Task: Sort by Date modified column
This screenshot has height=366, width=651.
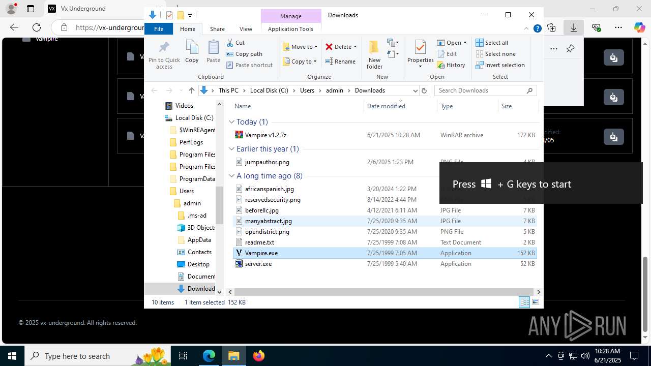Action: tap(400, 106)
